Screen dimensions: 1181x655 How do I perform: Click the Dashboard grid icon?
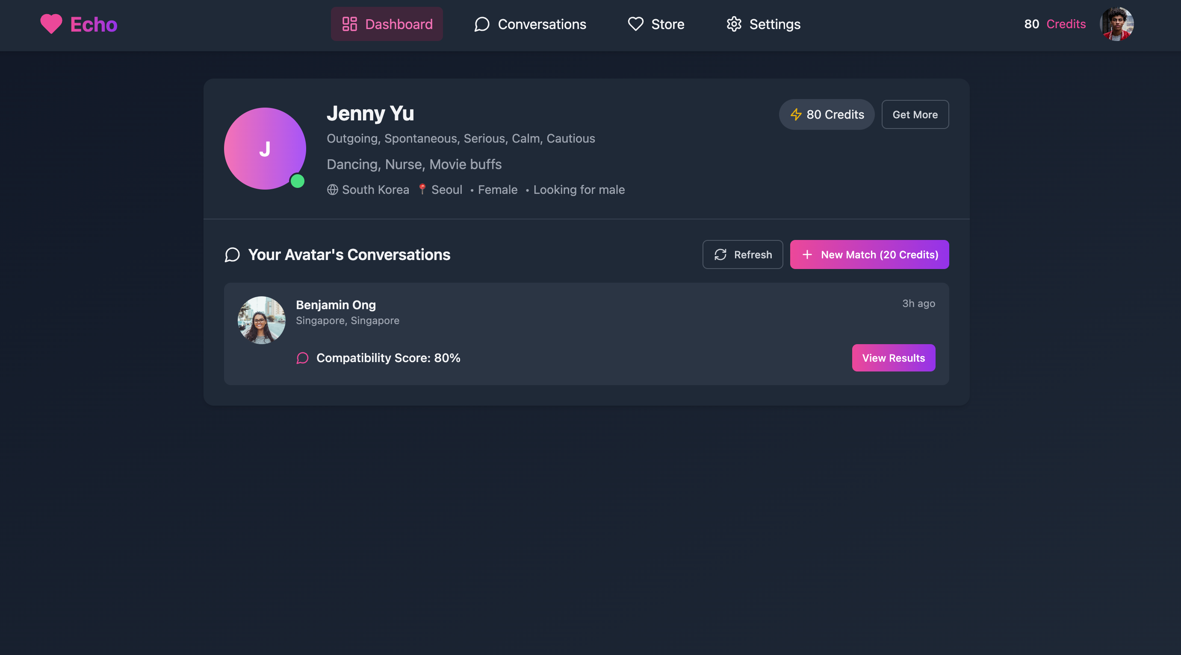click(349, 24)
